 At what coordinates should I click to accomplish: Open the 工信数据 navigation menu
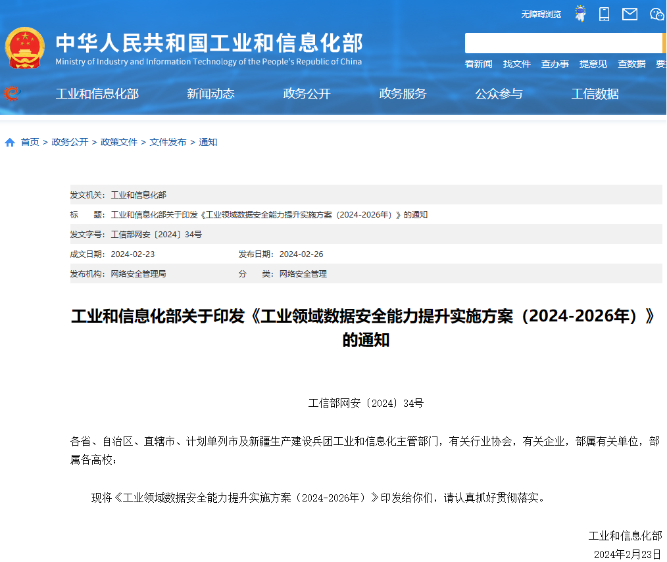click(595, 94)
